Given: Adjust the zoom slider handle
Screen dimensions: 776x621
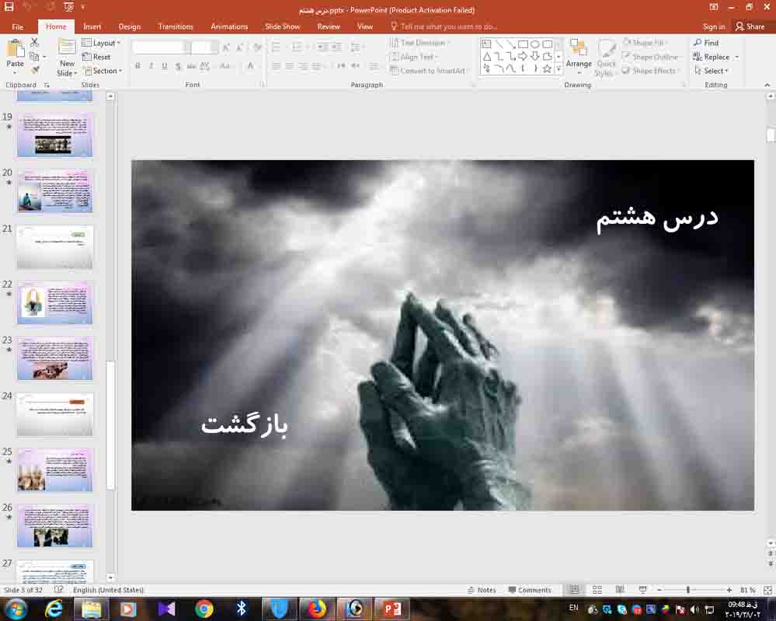Looking at the screenshot, I should [x=688, y=590].
